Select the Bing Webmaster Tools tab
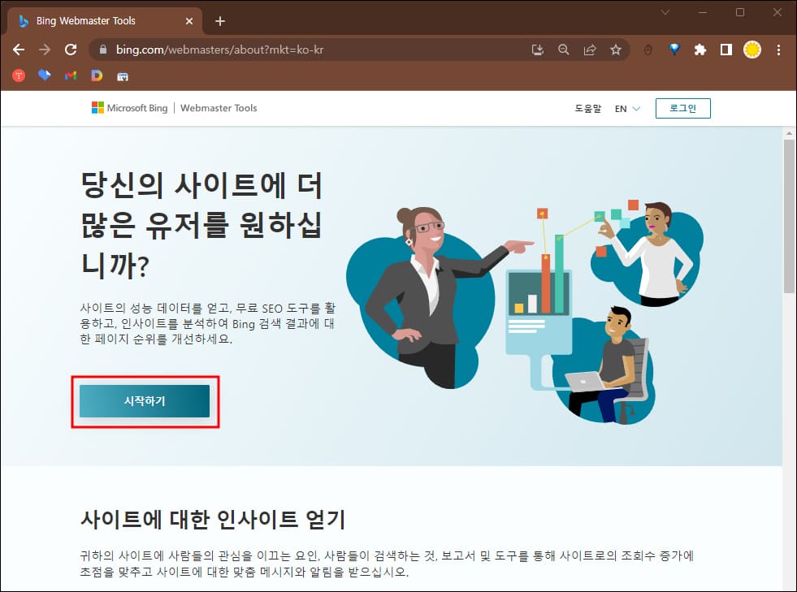The height and width of the screenshot is (592, 797). pos(106,21)
